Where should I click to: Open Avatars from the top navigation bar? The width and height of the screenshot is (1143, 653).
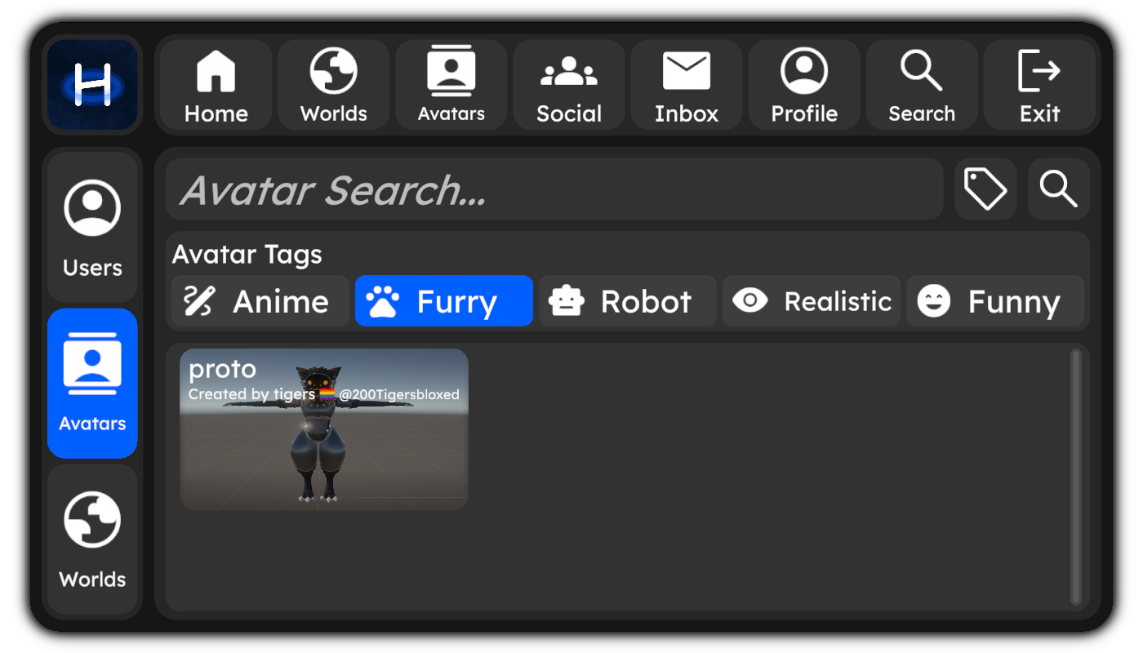pyautogui.click(x=451, y=85)
